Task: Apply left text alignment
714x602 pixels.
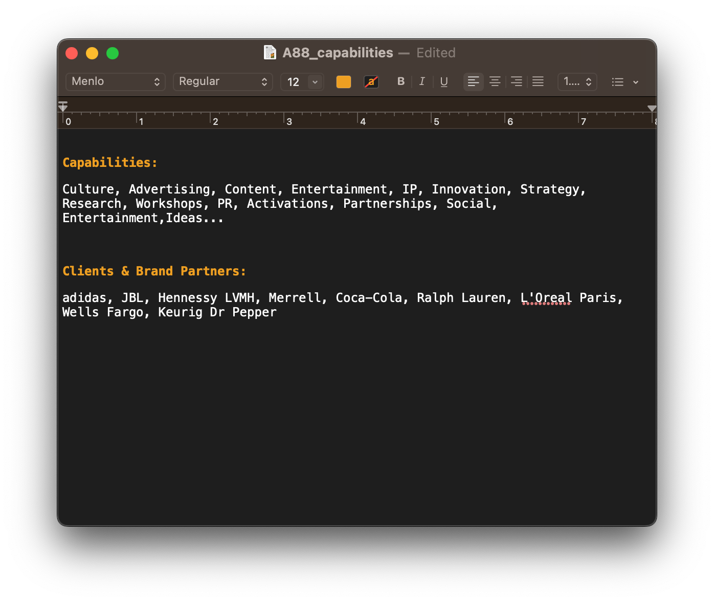Action: (473, 81)
